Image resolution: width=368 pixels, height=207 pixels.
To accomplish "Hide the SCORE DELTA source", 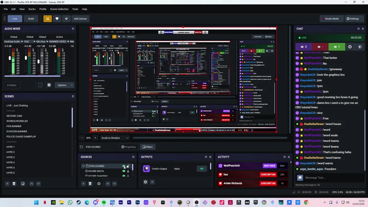I will click(x=124, y=171).
